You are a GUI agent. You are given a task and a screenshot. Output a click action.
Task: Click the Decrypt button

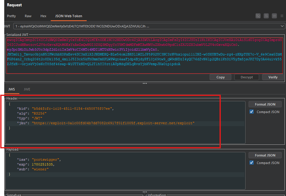coord(247,77)
